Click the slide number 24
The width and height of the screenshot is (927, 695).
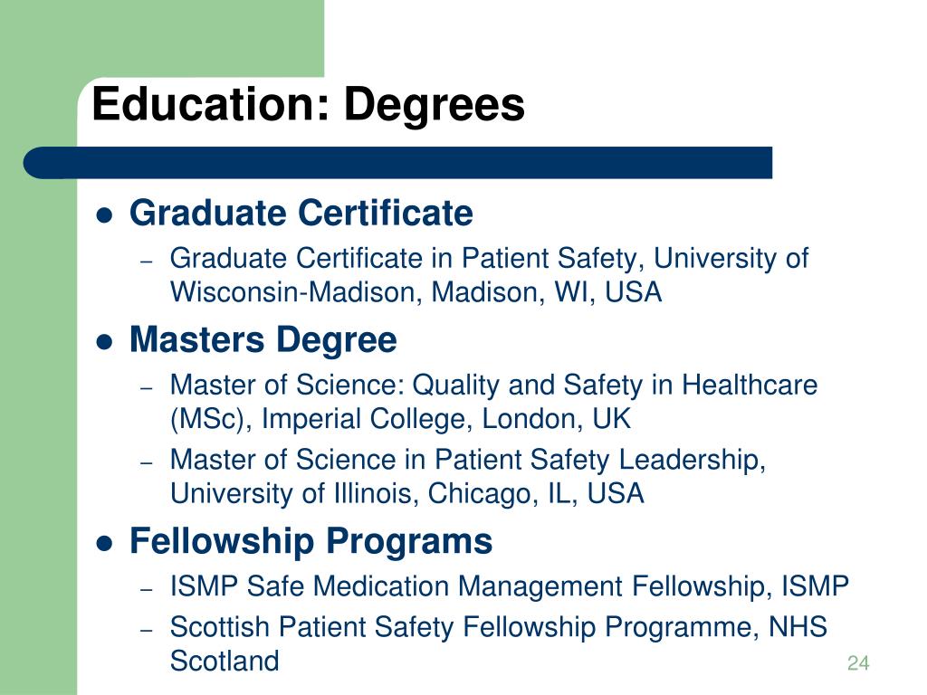858,663
